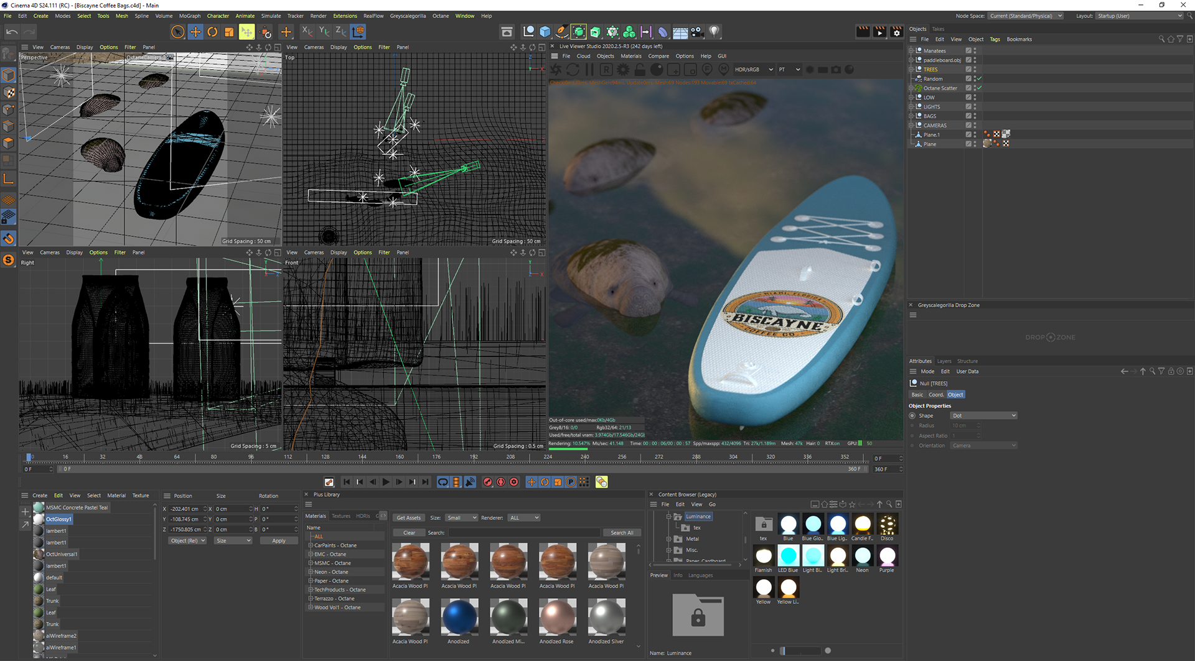Viewport: 1195px width, 661px height.
Task: Toggle paddleboard.obj visibility dots
Action: pyautogui.click(x=975, y=60)
